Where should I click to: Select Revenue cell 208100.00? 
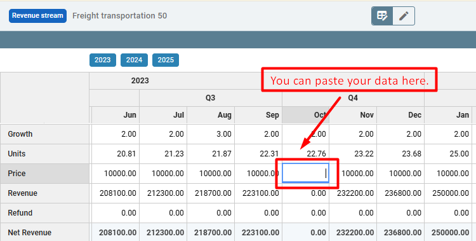point(116,193)
